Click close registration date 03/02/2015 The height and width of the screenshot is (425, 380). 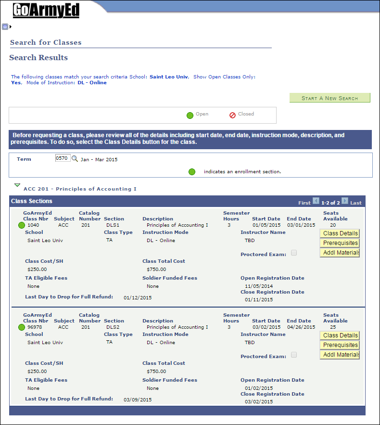(x=259, y=402)
